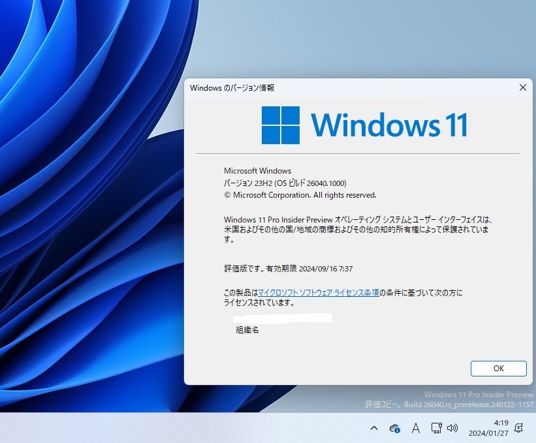The height and width of the screenshot is (443, 536).
Task: Click the Windows 11 logo in dialog
Action: click(x=364, y=125)
